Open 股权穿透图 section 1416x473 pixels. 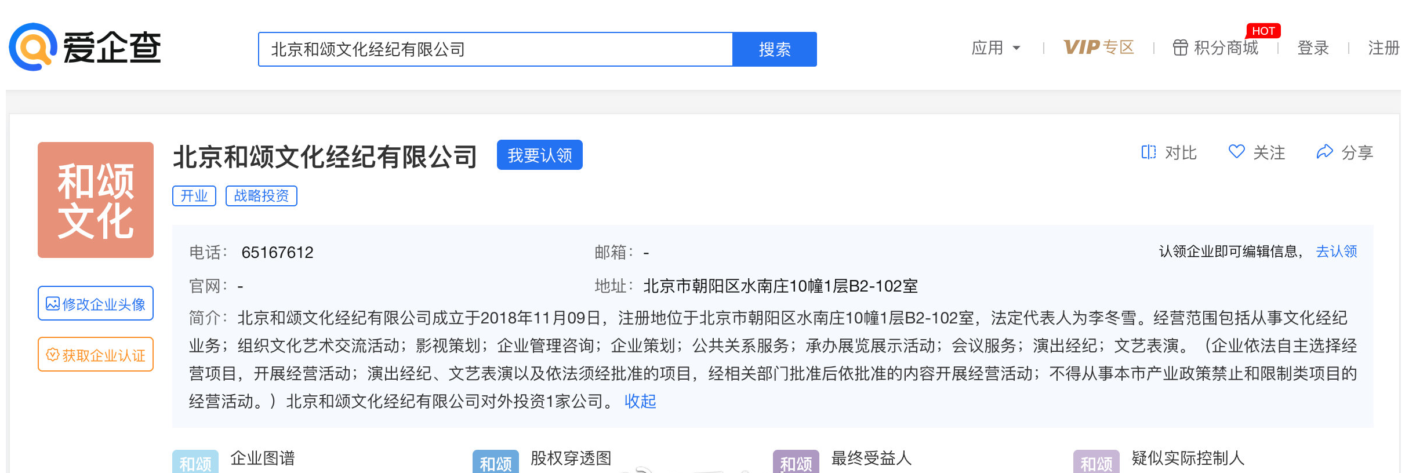571,459
